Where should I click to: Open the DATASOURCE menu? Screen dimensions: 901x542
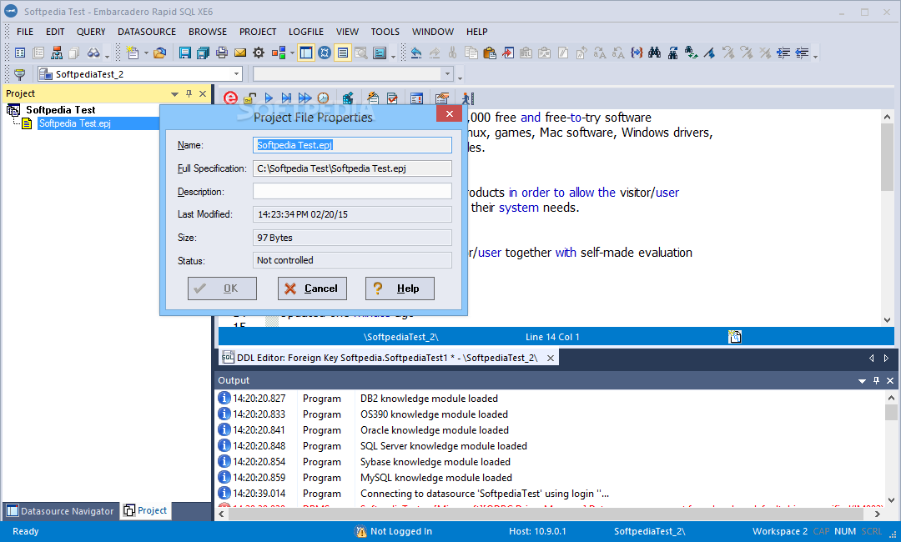147,32
